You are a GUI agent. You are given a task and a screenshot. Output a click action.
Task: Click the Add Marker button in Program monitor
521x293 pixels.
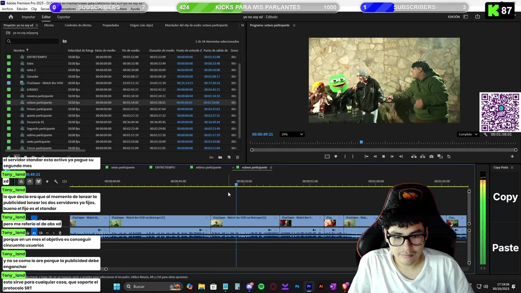tap(336, 156)
